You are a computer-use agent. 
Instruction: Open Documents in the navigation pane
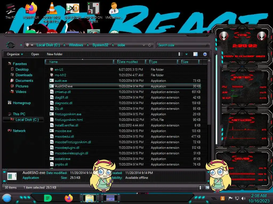click(x=24, y=80)
